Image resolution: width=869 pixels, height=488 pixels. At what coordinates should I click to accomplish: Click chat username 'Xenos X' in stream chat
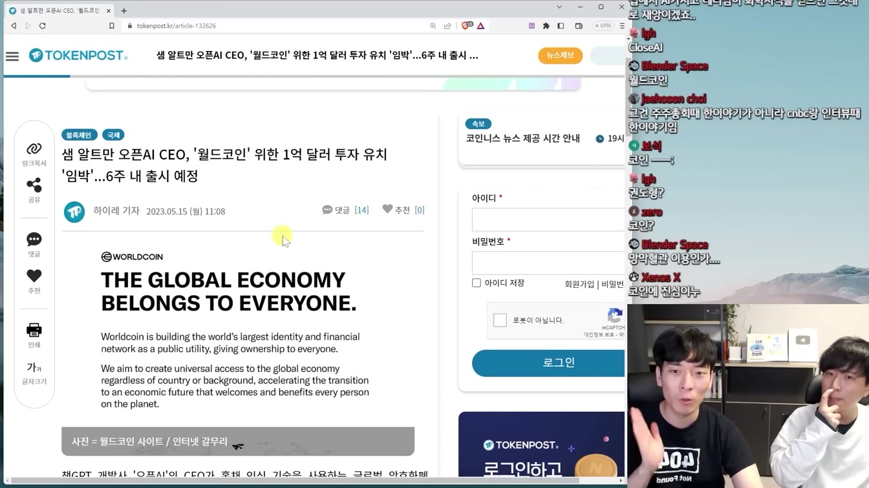(x=660, y=278)
